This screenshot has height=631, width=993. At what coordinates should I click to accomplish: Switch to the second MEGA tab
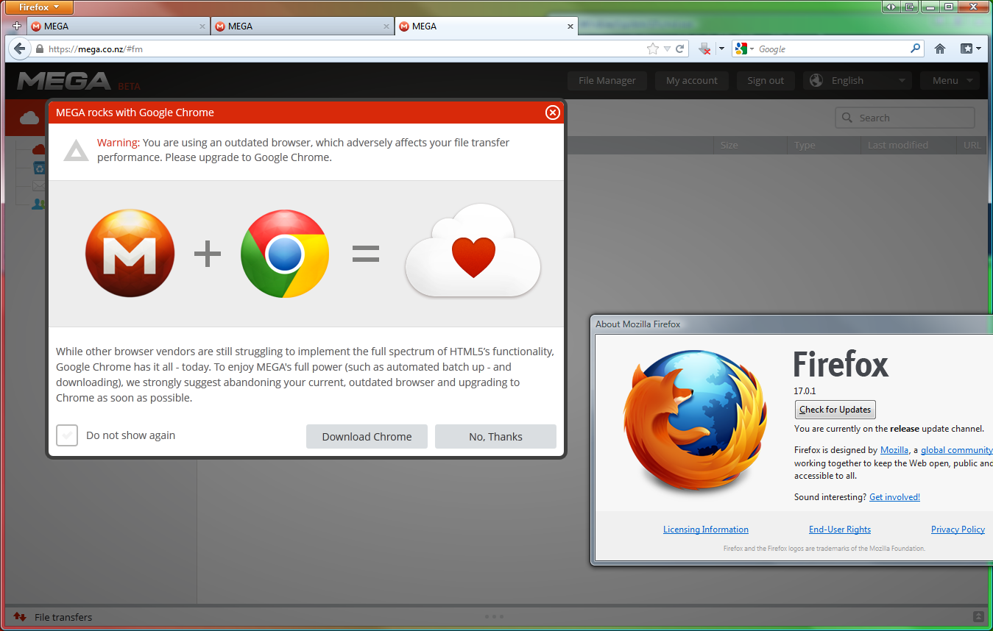pos(303,26)
